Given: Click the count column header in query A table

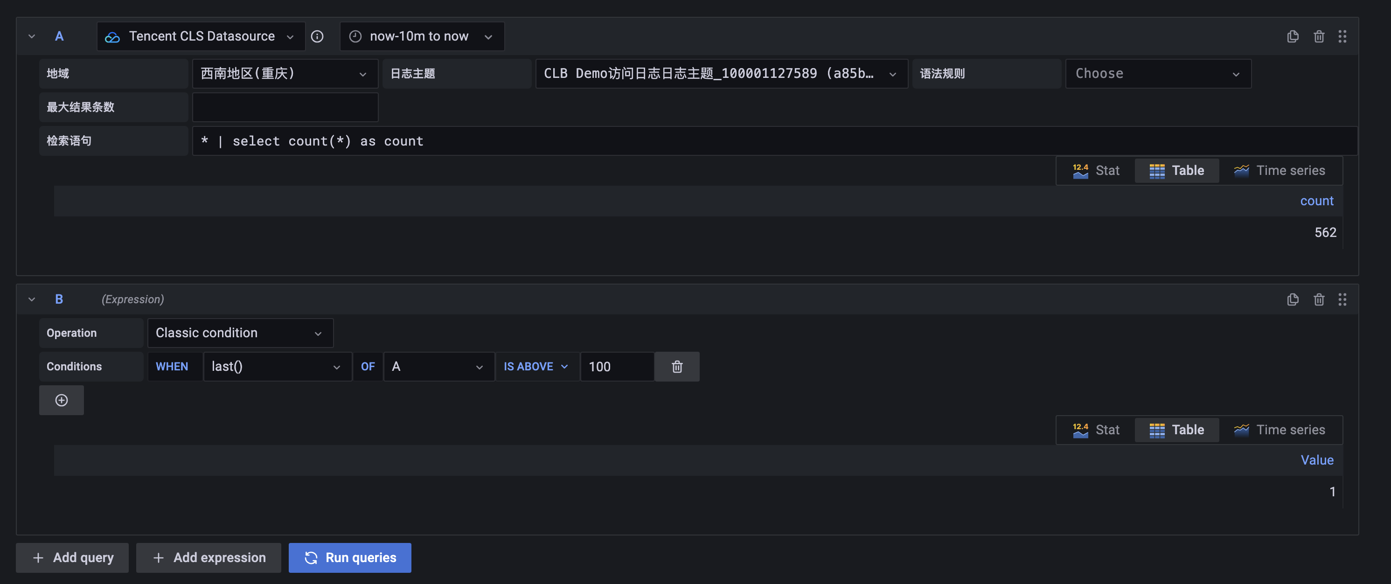Looking at the screenshot, I should pyautogui.click(x=1316, y=201).
